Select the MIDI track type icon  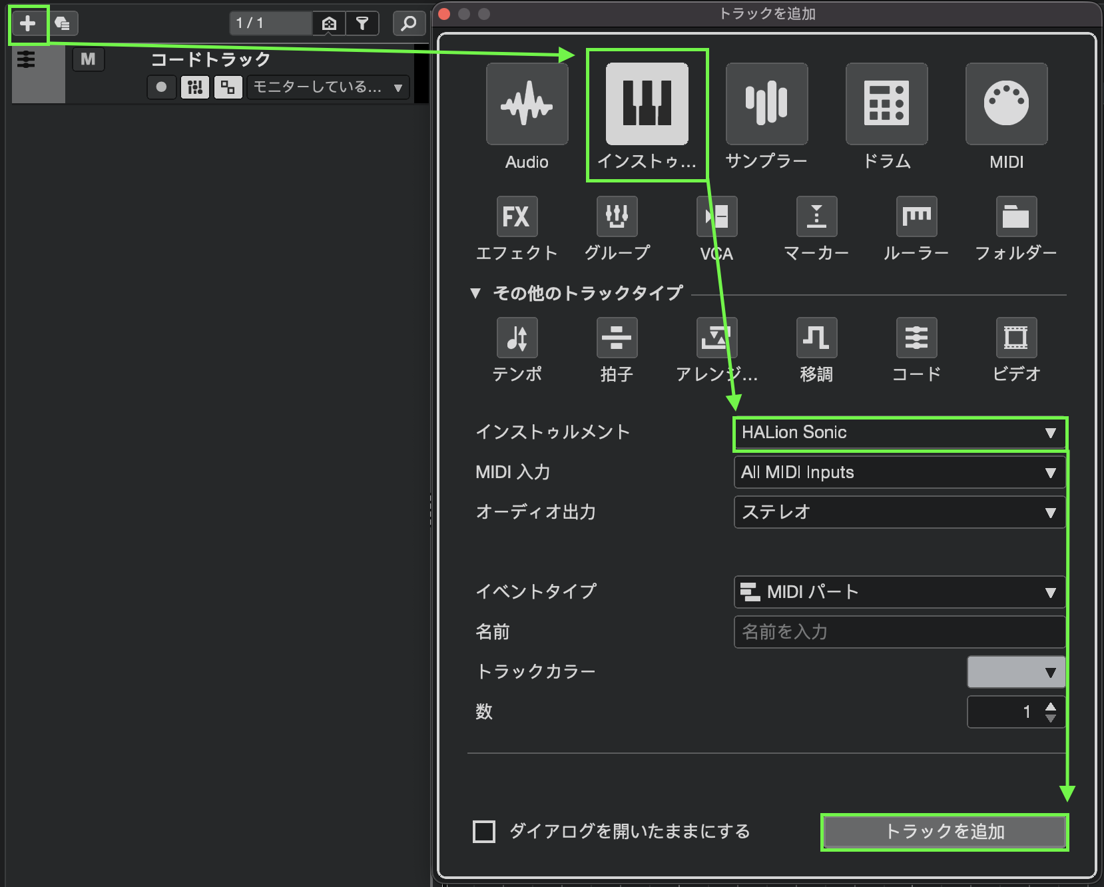(1006, 104)
